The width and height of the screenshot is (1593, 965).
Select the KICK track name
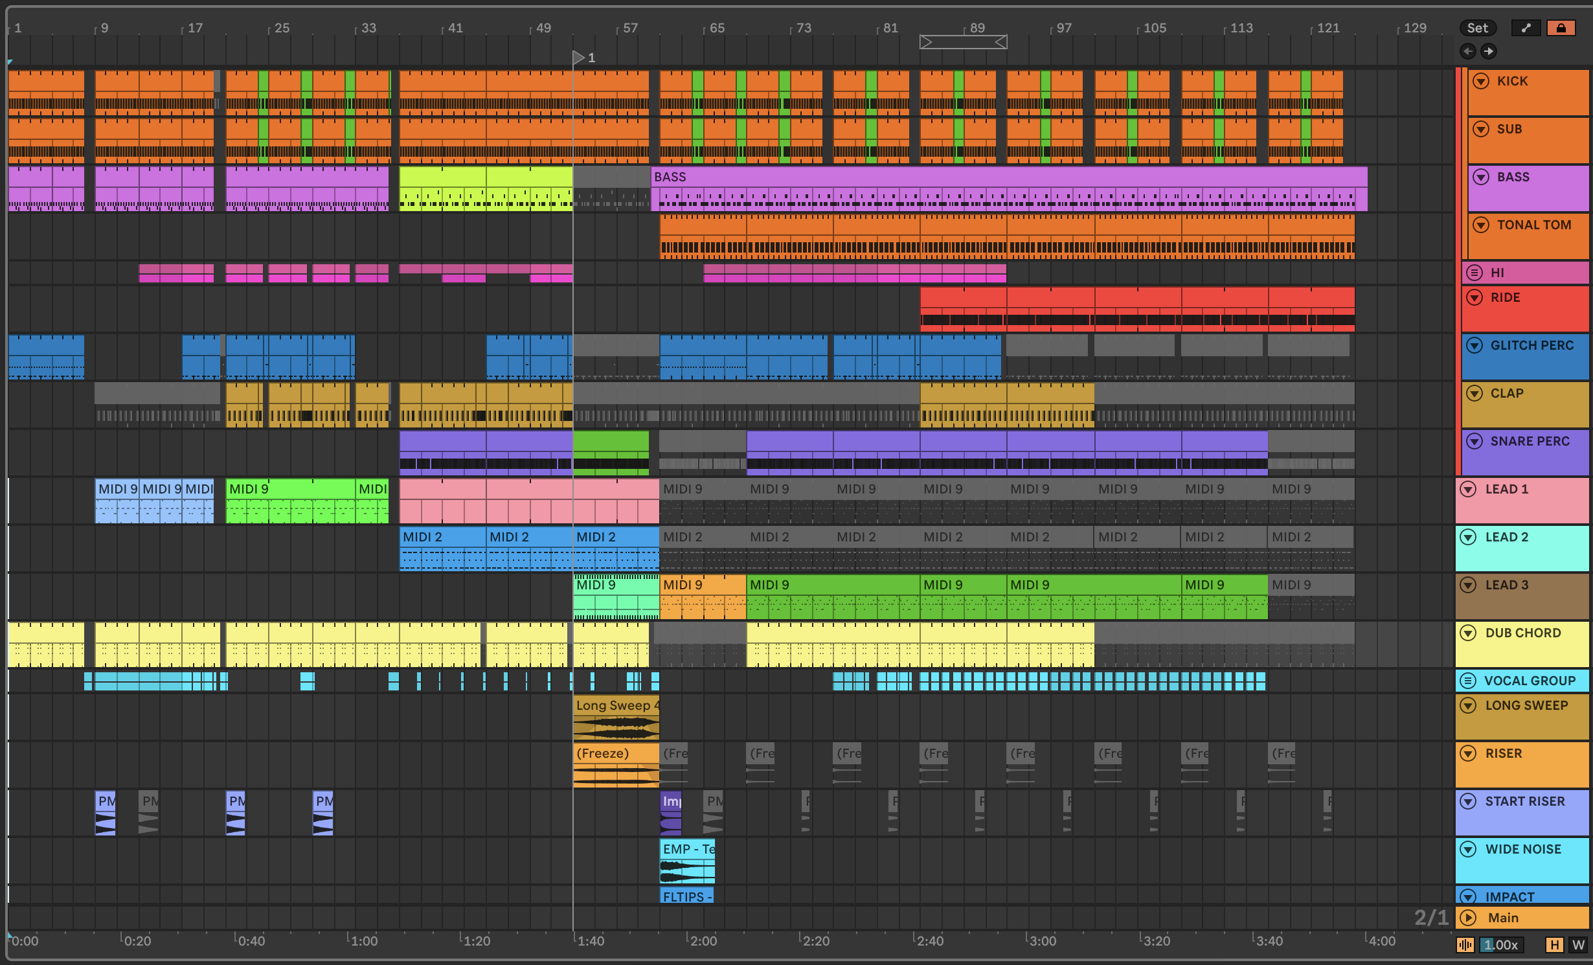pyautogui.click(x=1512, y=81)
